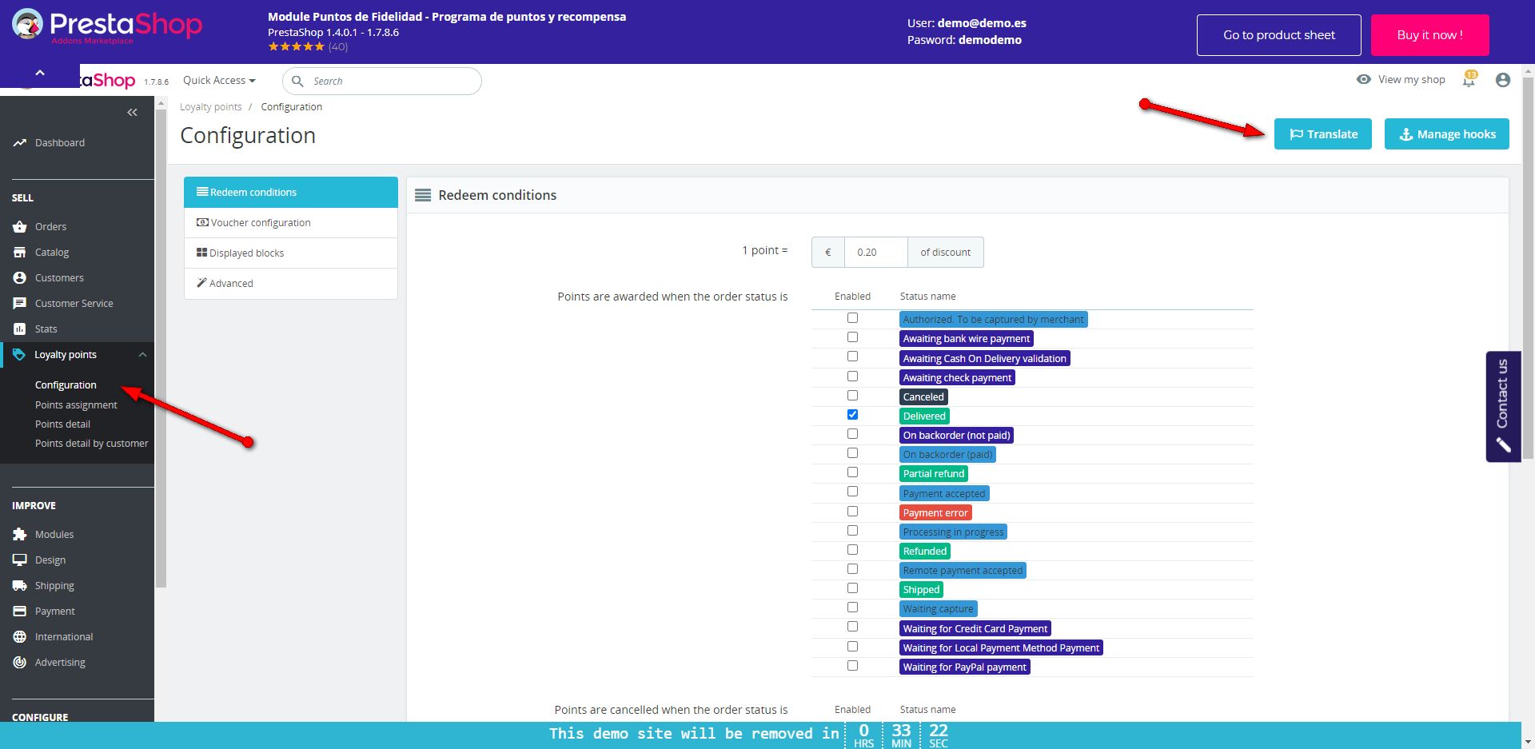The image size is (1535, 749).
Task: Uncheck the Delivered status checkbox
Action: pyautogui.click(x=852, y=415)
